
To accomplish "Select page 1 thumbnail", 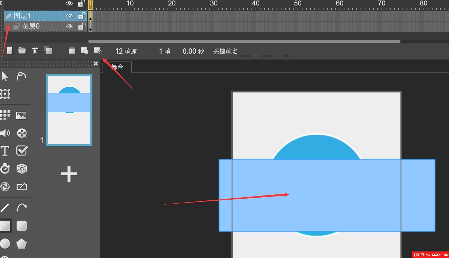I will pos(69,110).
